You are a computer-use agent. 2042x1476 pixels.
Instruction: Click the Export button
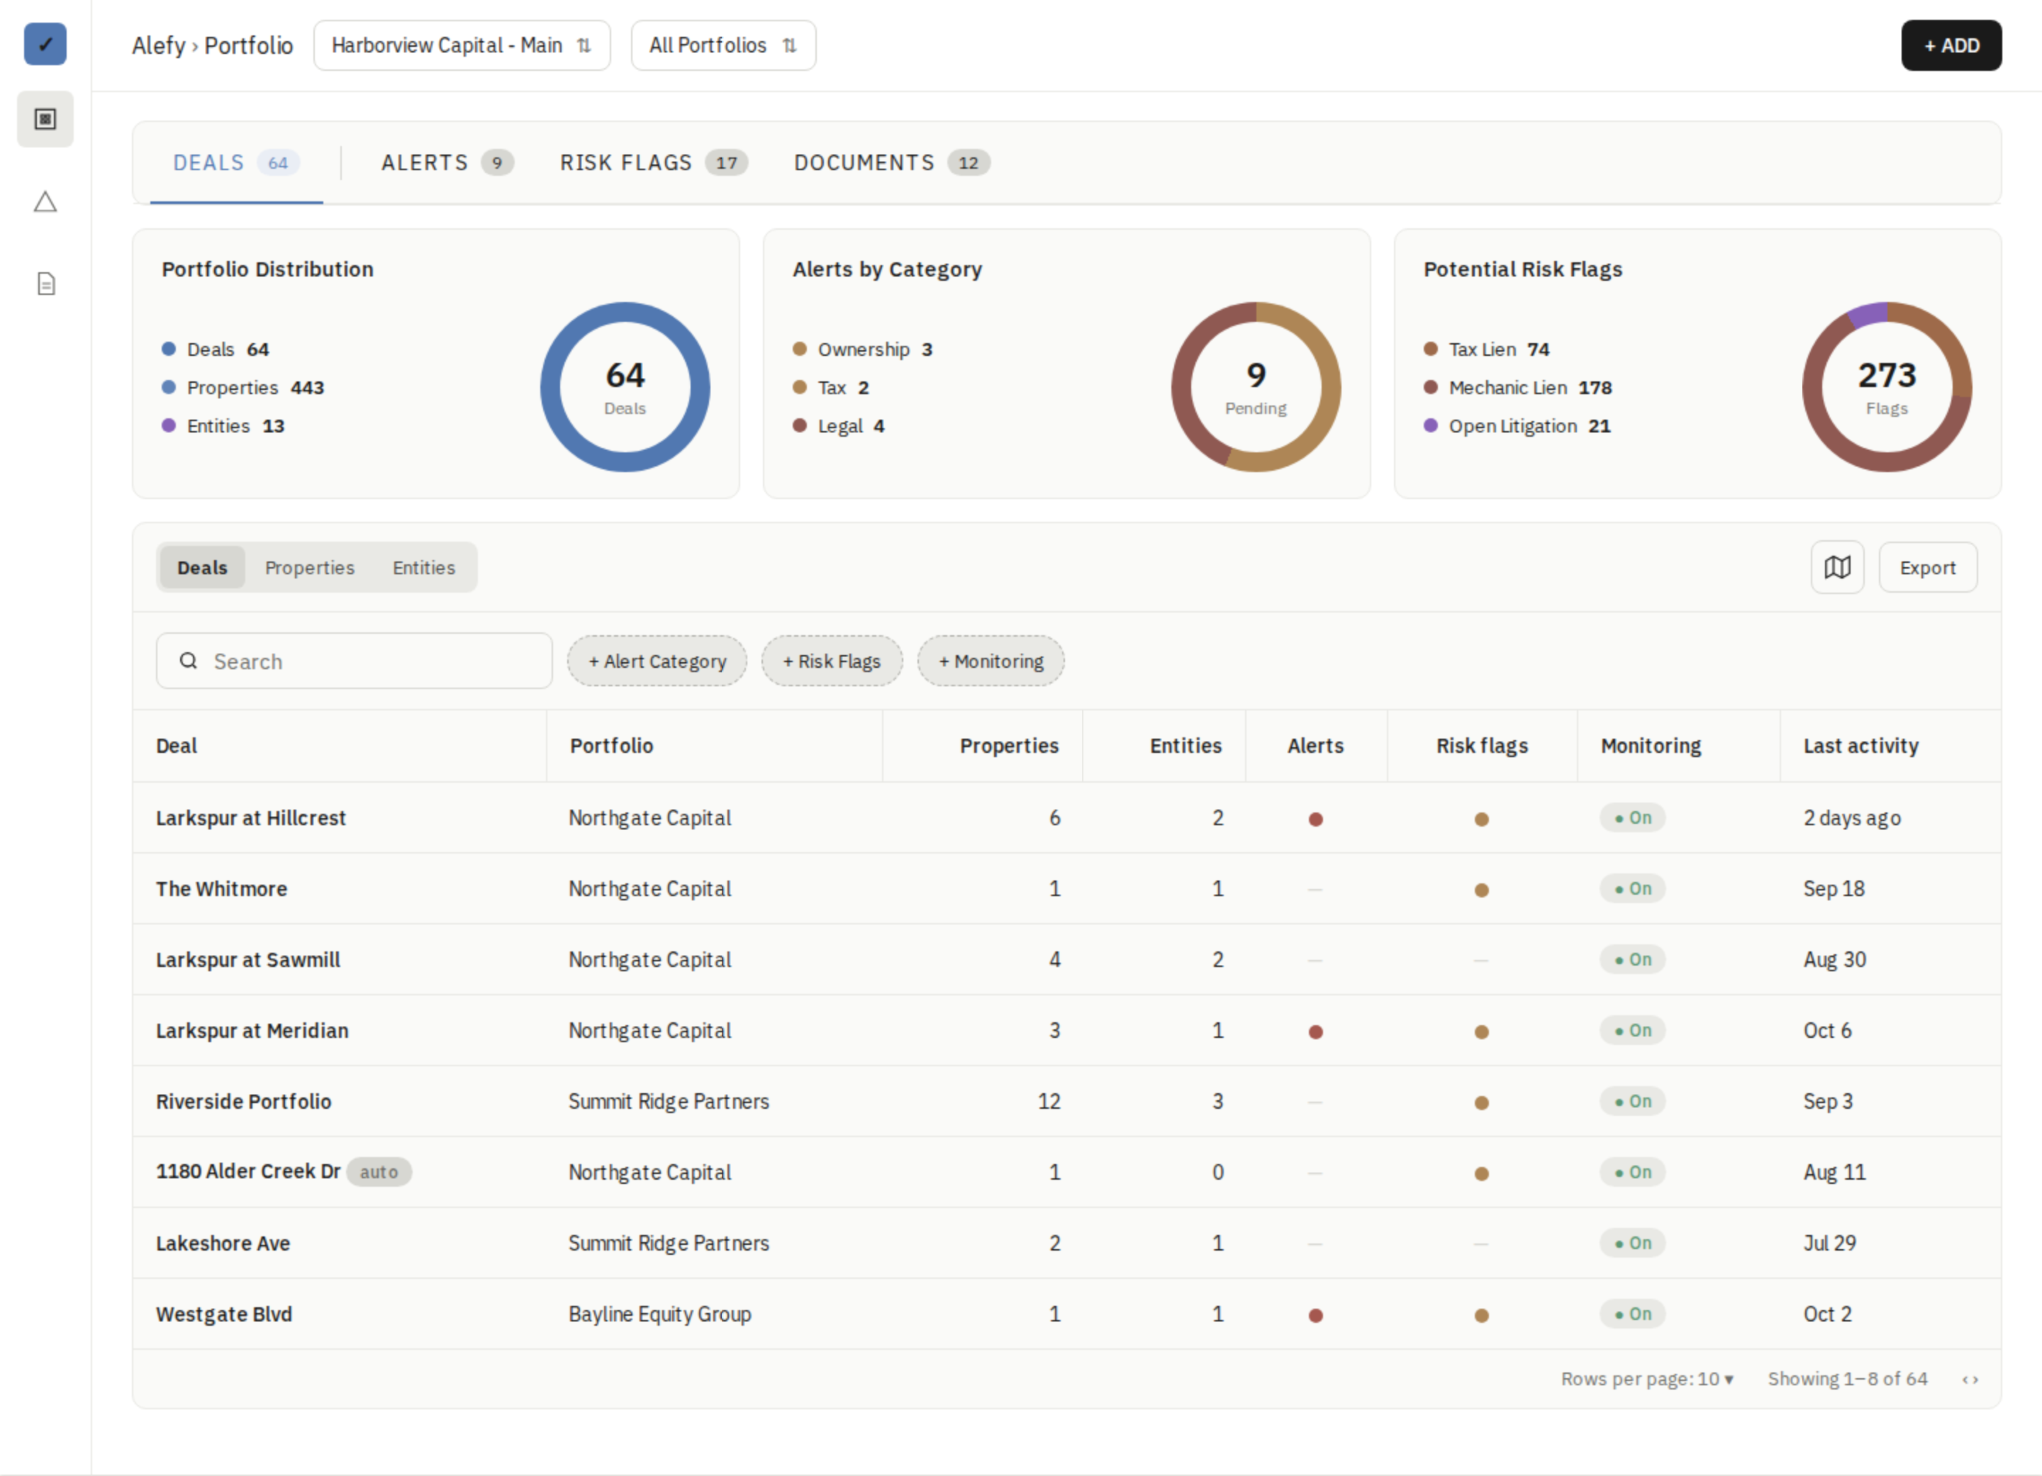coord(1928,567)
